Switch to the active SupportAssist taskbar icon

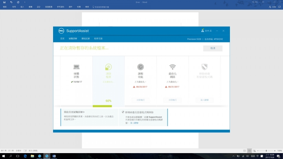point(47,156)
